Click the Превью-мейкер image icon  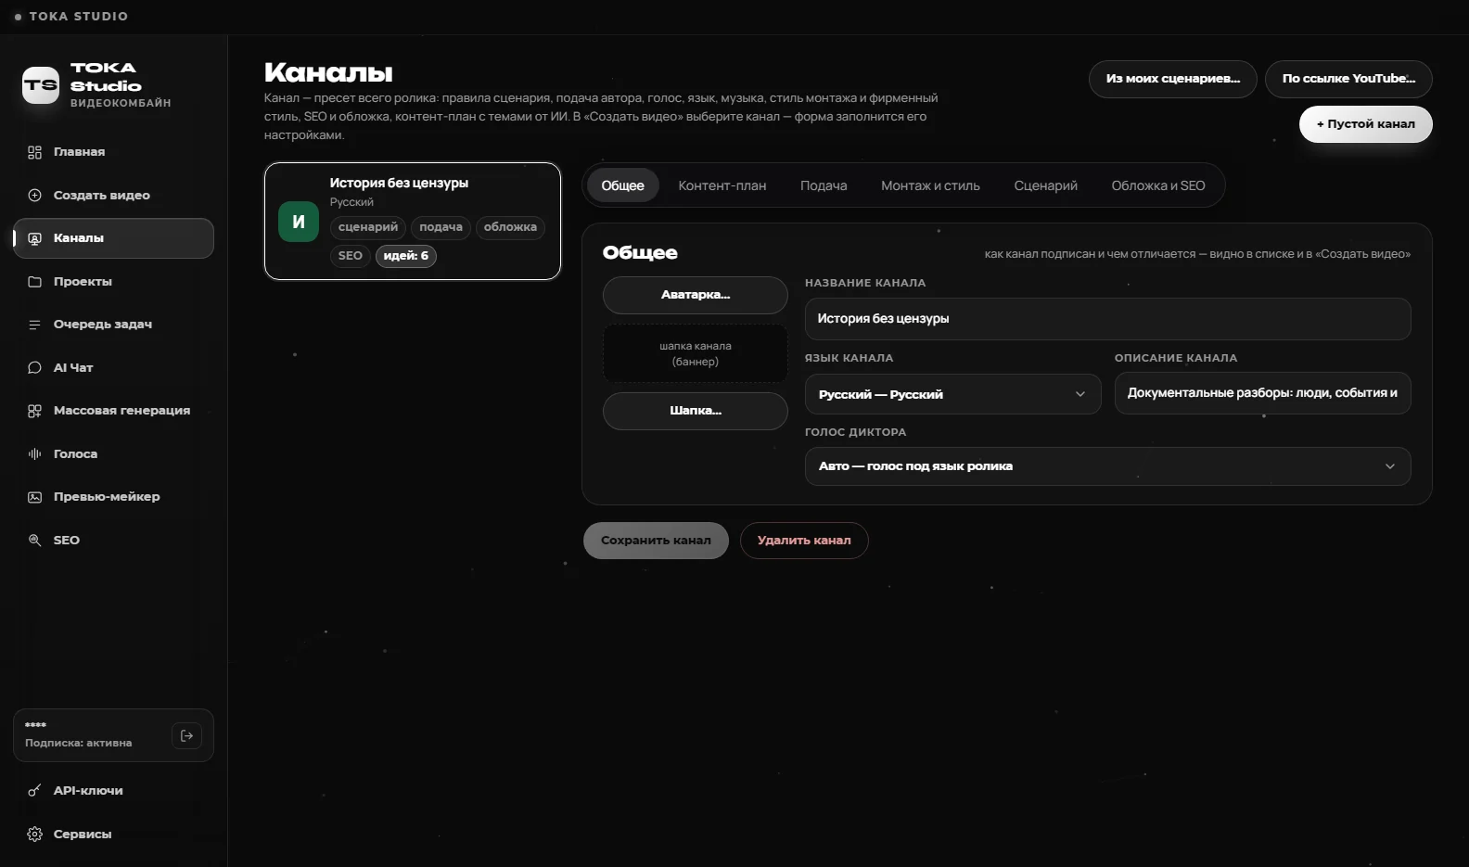point(34,497)
